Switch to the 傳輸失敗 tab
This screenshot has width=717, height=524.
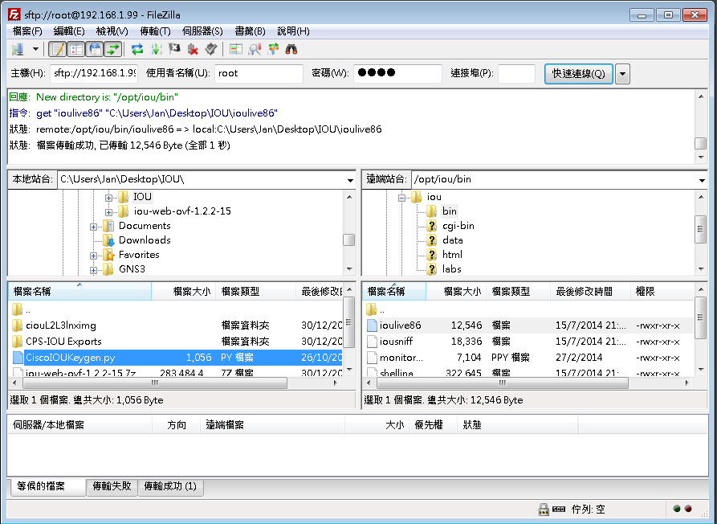click(112, 486)
